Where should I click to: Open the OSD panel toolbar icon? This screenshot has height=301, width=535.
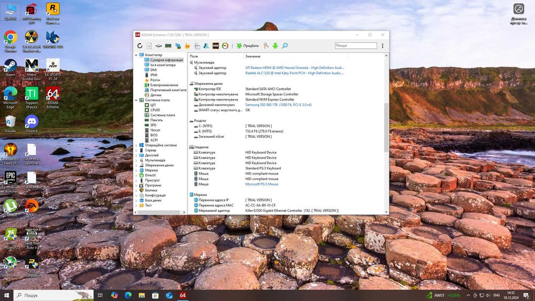[216, 46]
